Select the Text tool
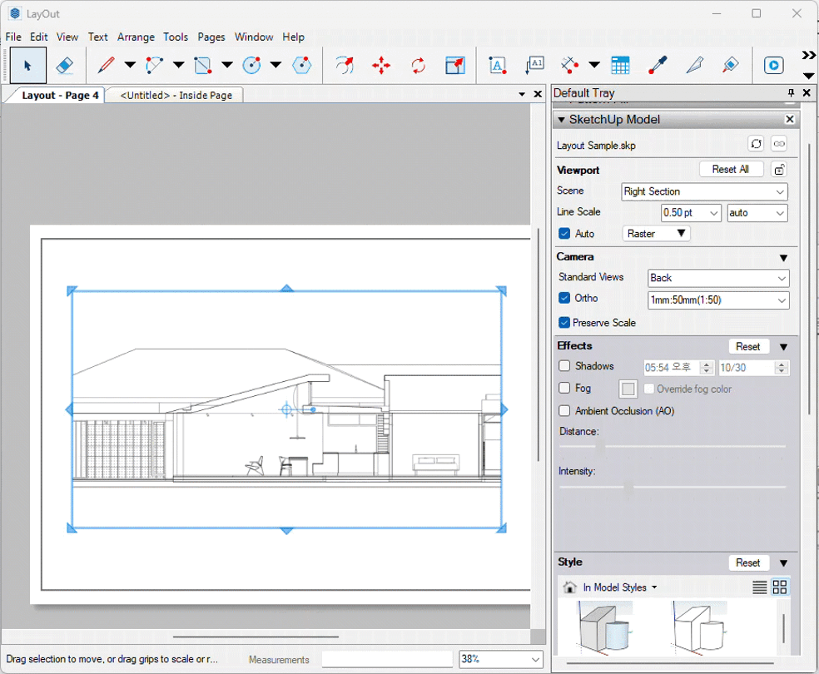This screenshot has height=674, width=819. 497,65
